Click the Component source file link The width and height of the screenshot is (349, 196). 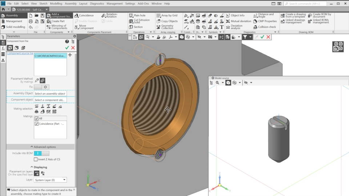(20, 53)
